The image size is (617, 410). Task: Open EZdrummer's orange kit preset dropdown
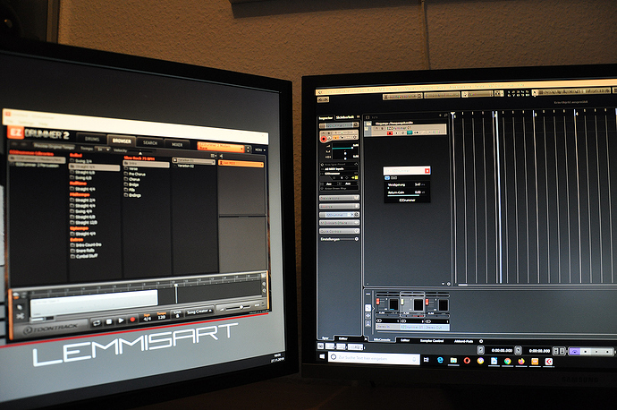[221, 147]
